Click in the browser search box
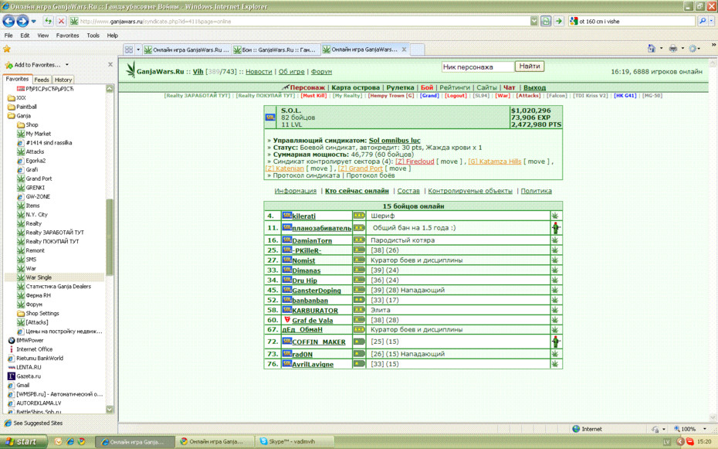 pos(632,21)
